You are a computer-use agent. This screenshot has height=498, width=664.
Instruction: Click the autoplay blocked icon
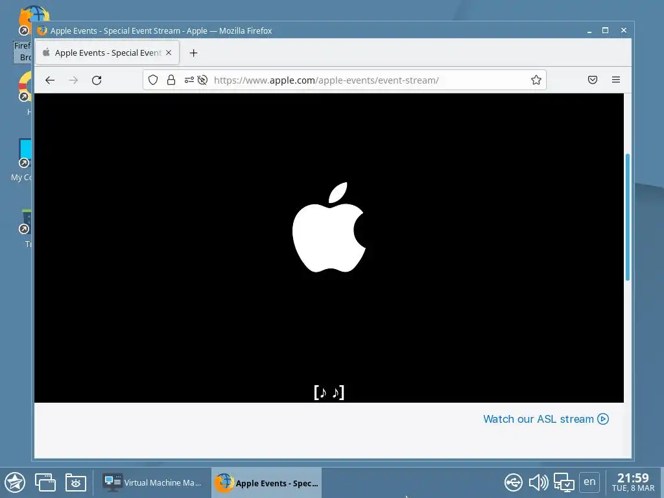(202, 80)
